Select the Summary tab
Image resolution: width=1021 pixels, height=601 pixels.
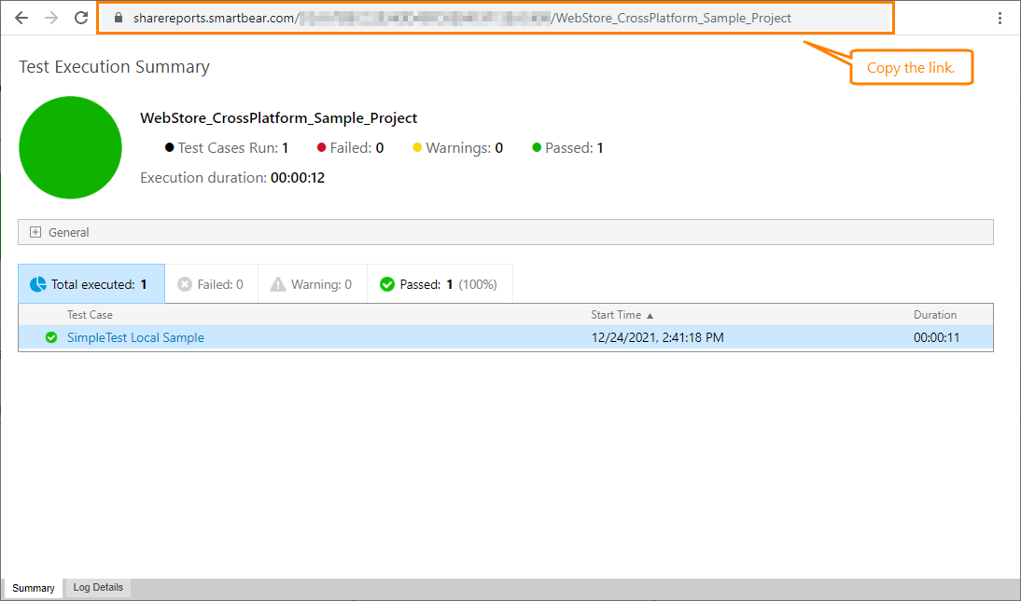pos(33,587)
